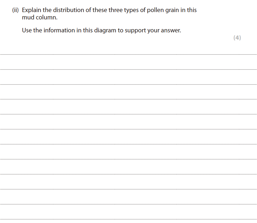Image resolution: width=257 pixels, height=223 pixels.
Task: Click the last dotted answer line
Action: (128, 219)
